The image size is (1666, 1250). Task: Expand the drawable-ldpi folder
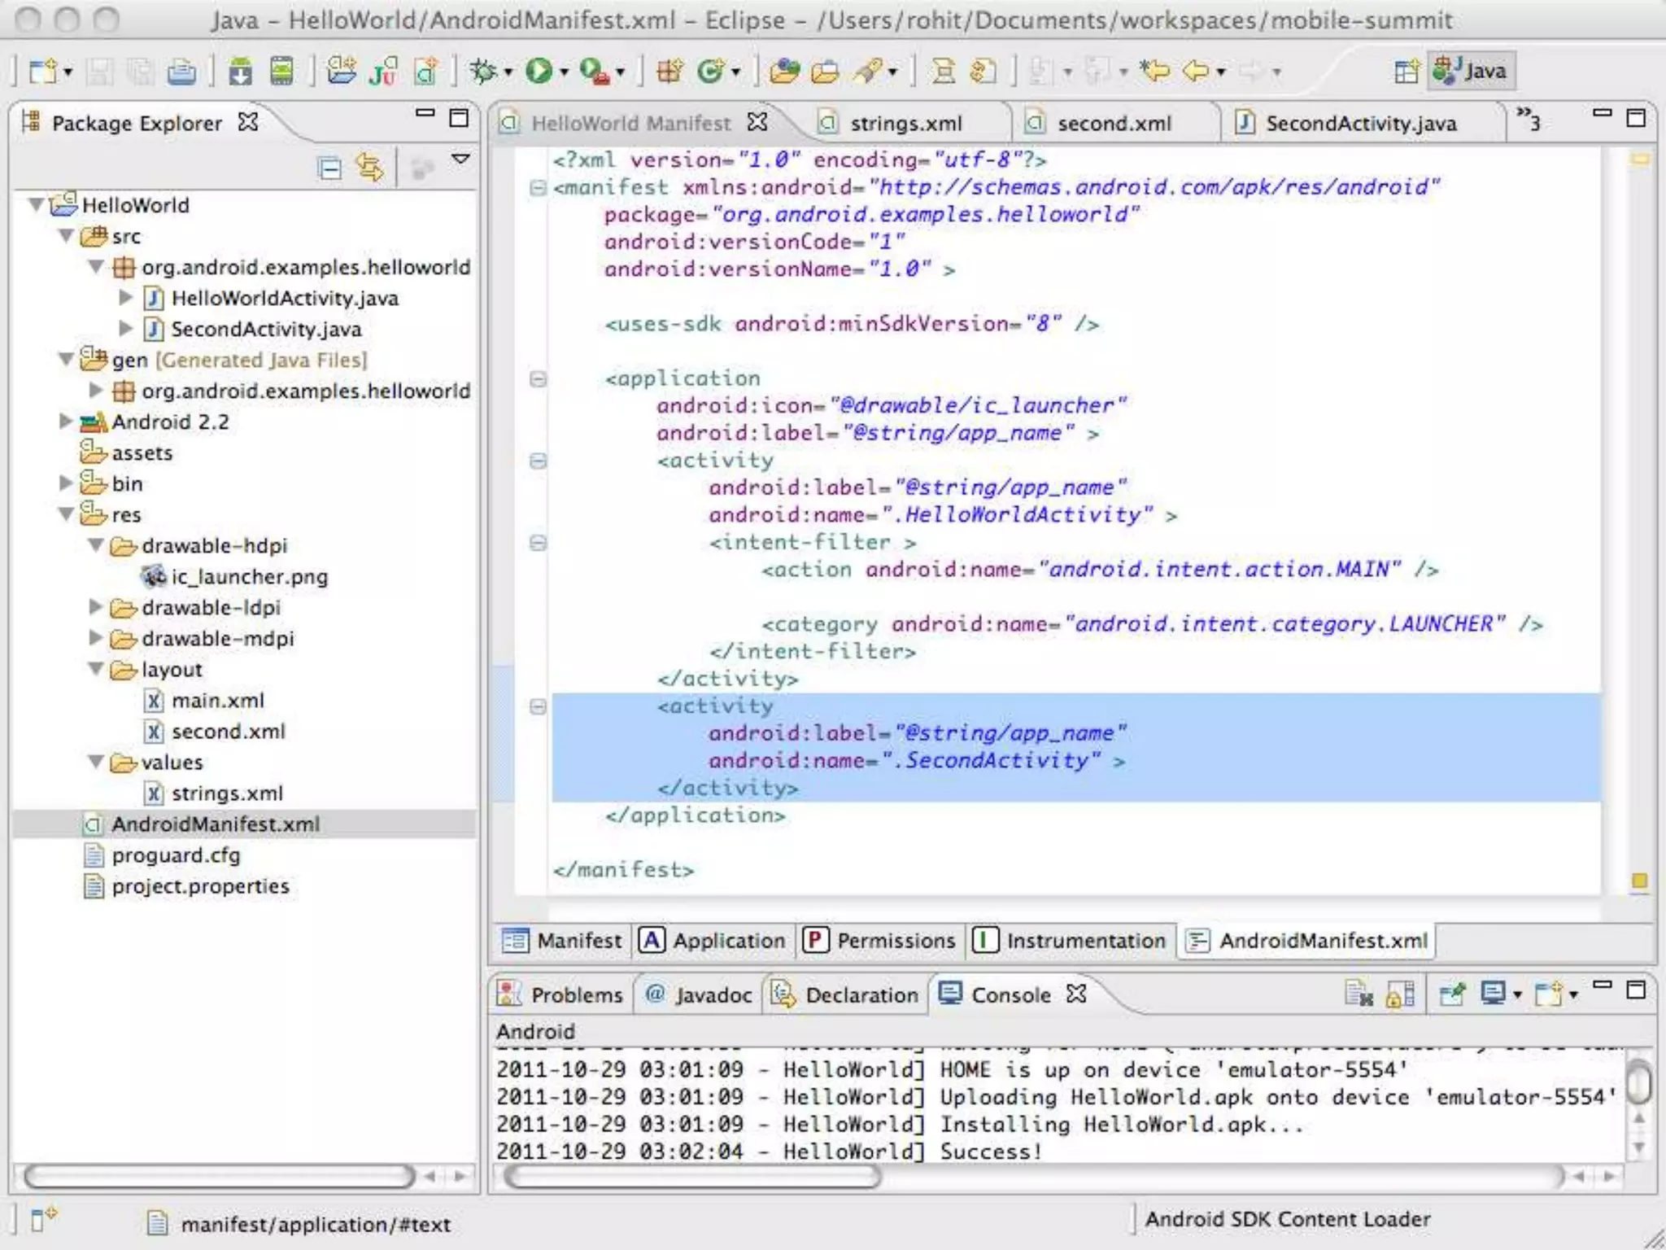[96, 606]
